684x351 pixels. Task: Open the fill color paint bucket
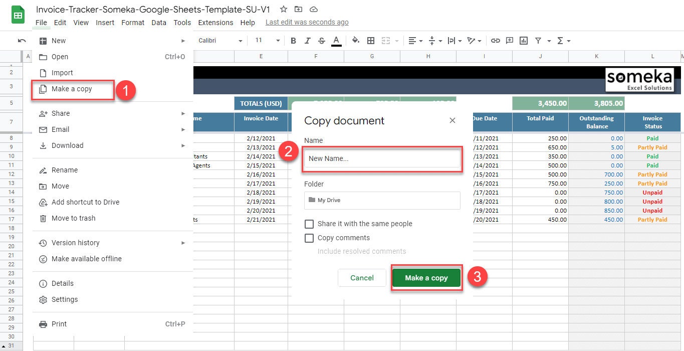point(356,41)
